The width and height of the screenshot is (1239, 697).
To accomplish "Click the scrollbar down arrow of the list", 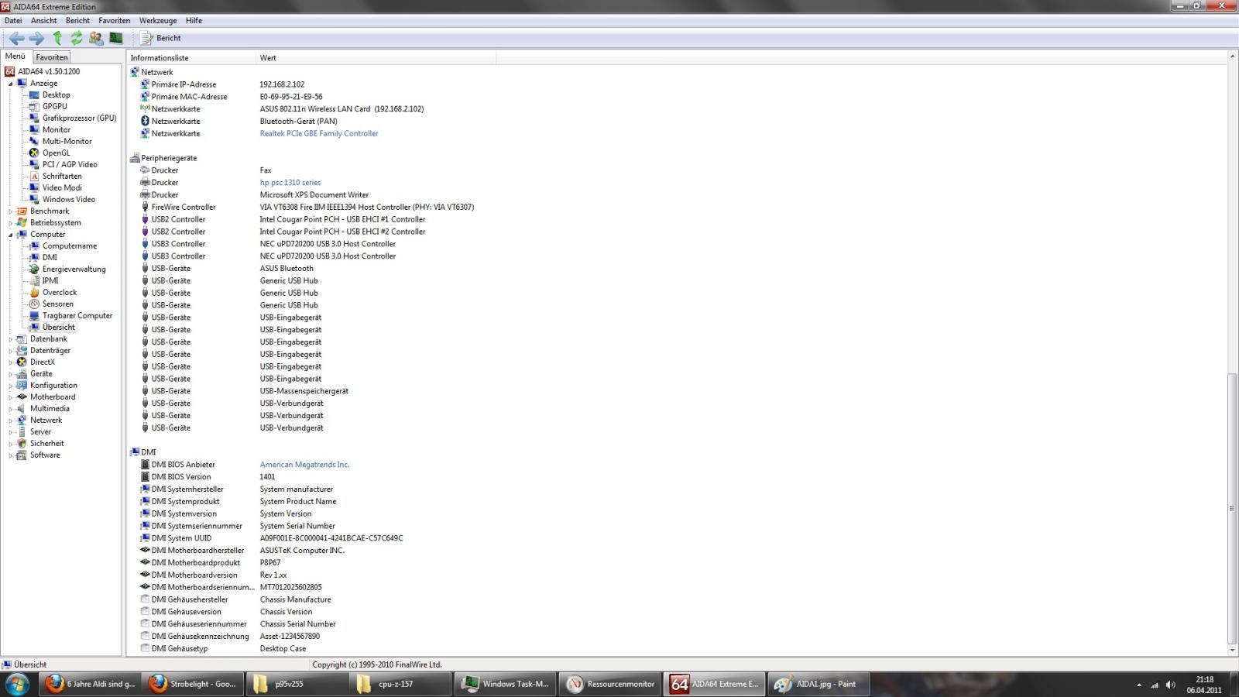I will (x=1232, y=651).
